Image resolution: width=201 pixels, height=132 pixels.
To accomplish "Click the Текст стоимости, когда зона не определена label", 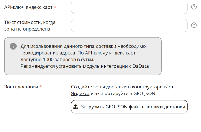I will pos(30,25).
